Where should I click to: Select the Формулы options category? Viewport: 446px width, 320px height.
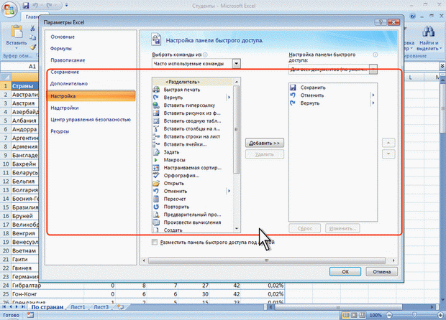click(61, 49)
